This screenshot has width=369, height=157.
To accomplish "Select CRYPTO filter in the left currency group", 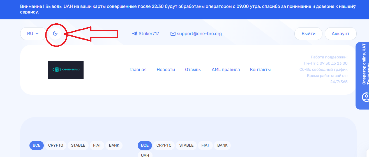I will (x=56, y=145).
